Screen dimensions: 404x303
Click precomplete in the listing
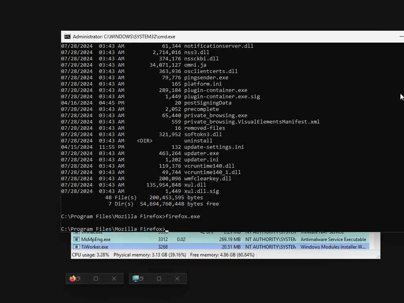(x=201, y=109)
